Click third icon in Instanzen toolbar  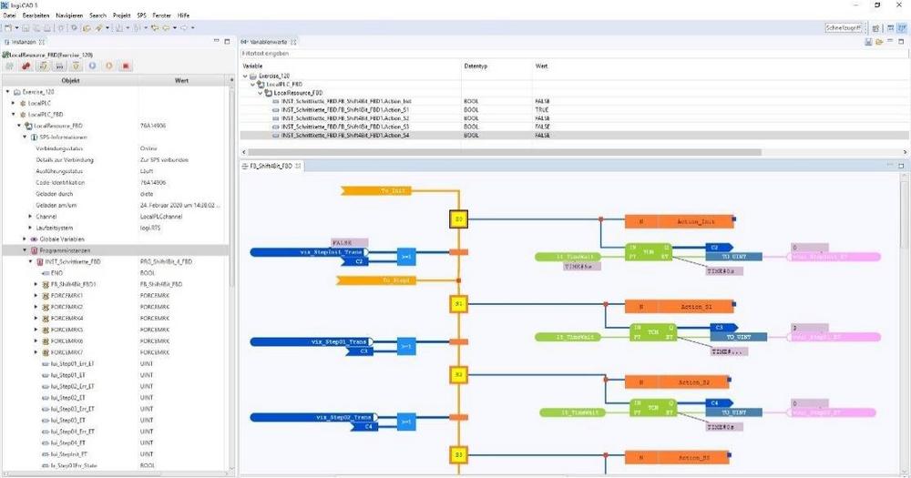(x=43, y=66)
